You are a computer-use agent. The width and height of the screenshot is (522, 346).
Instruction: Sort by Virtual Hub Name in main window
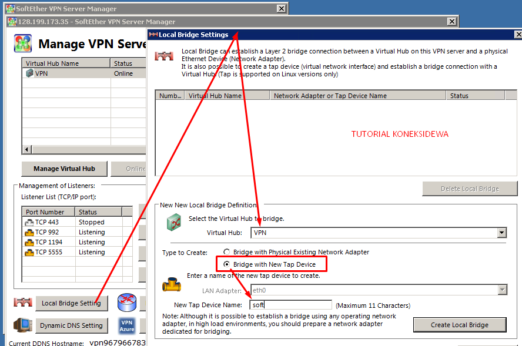[x=66, y=63]
